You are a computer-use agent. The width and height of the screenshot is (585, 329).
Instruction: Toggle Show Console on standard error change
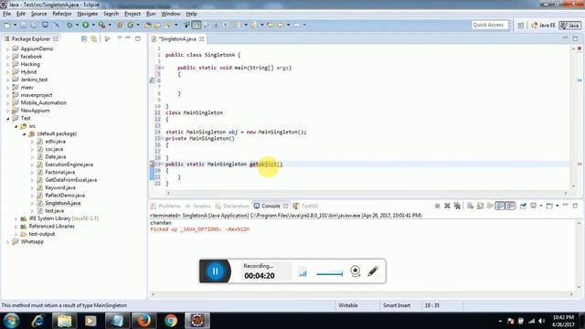pyautogui.click(x=510, y=206)
